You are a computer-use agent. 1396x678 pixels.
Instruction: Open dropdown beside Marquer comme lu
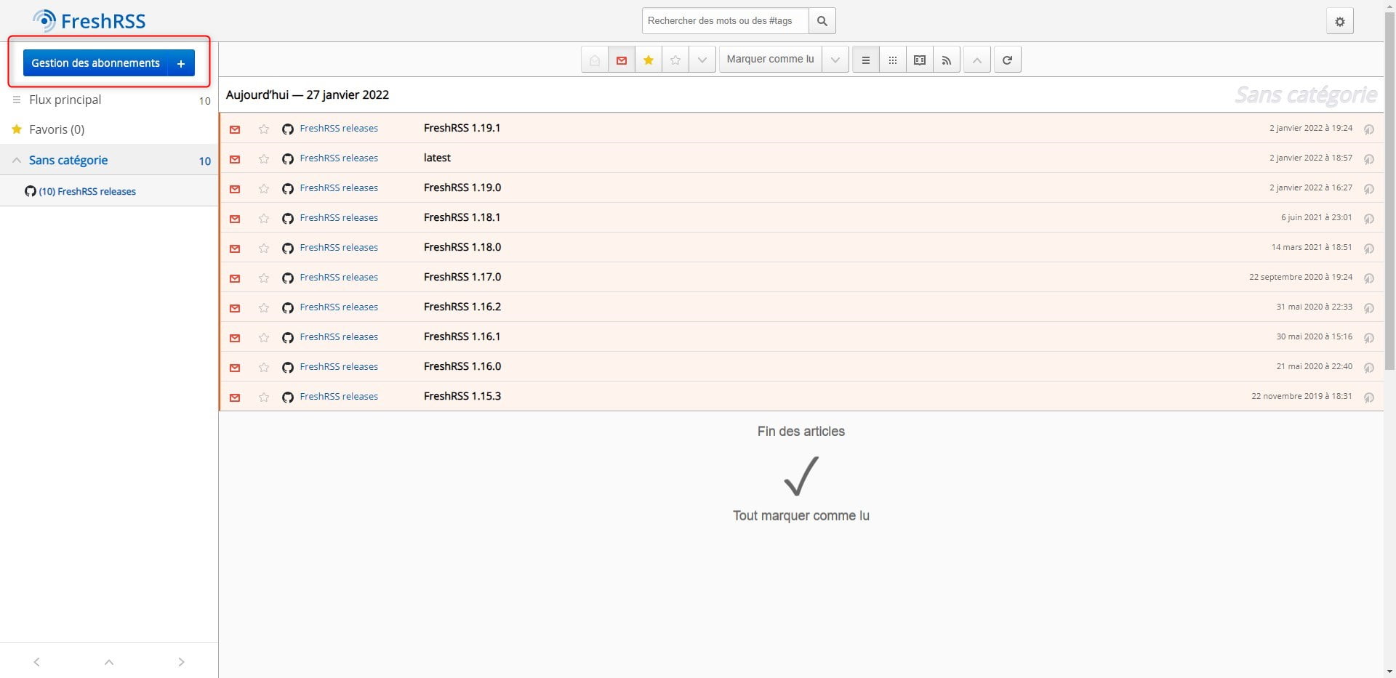[x=835, y=60]
